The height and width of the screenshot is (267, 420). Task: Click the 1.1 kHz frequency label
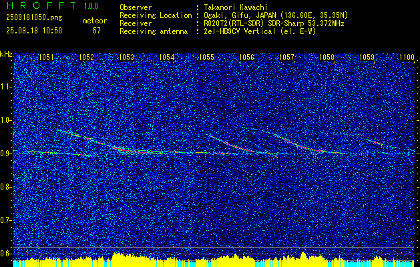pyautogui.click(x=5, y=87)
